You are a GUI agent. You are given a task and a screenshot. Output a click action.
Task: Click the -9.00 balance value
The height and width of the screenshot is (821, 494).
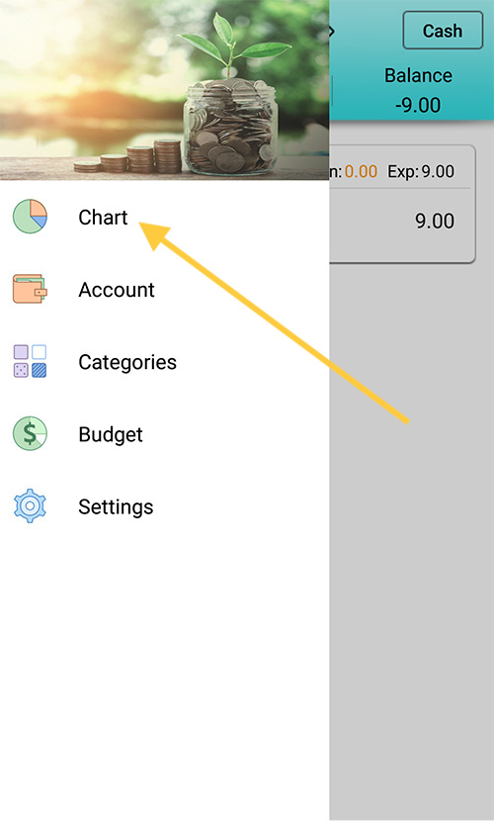[418, 105]
